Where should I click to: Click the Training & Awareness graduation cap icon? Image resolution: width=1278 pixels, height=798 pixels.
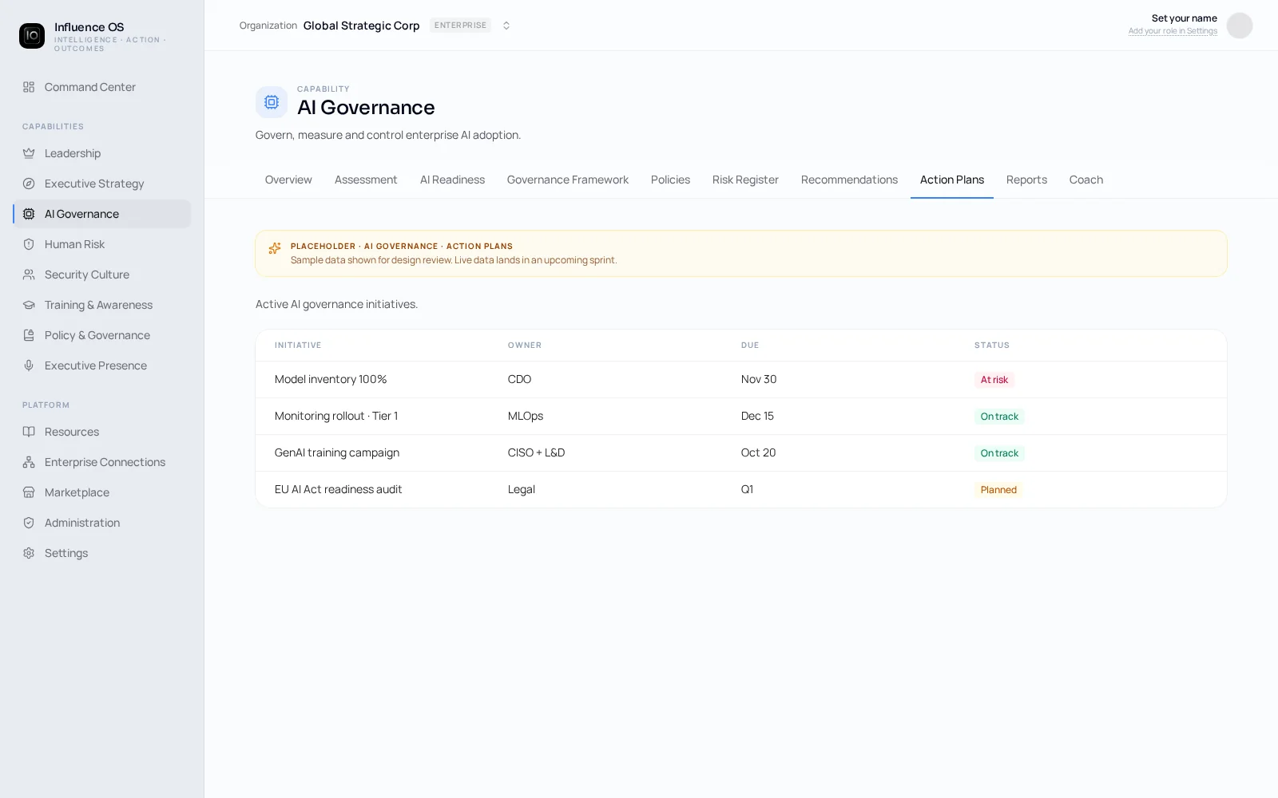tap(29, 305)
